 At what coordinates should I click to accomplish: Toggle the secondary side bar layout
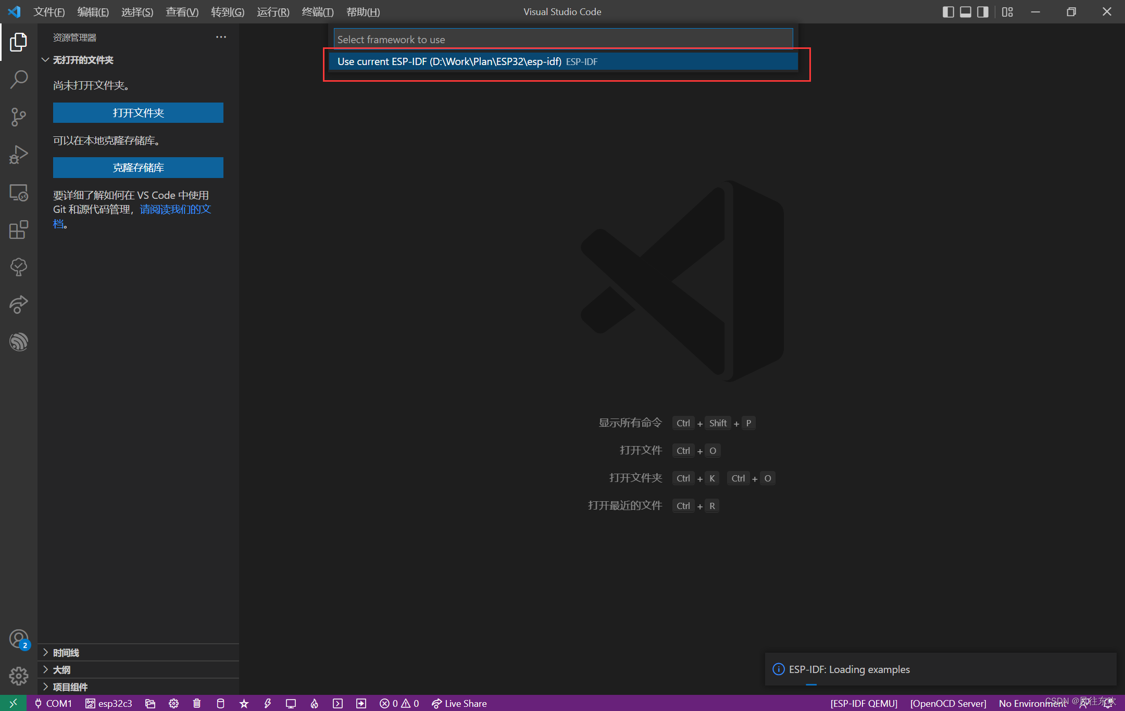pyautogui.click(x=983, y=11)
